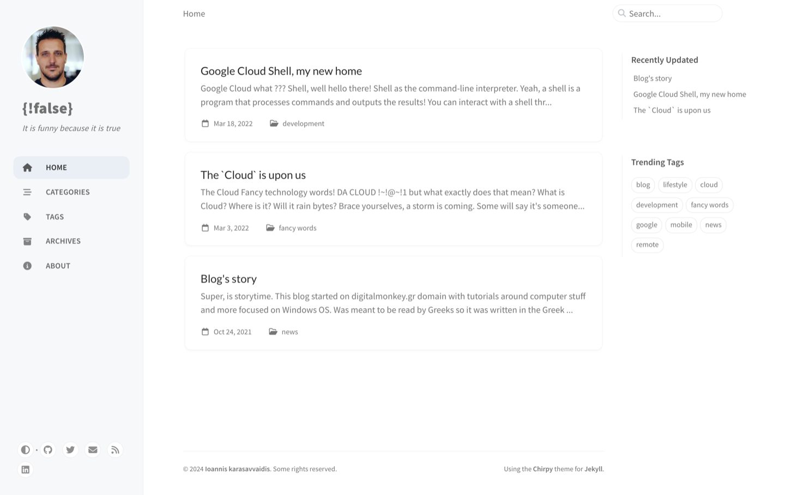The height and width of the screenshot is (495, 785).
Task: Open the Twitter profile icon
Action: 70,450
